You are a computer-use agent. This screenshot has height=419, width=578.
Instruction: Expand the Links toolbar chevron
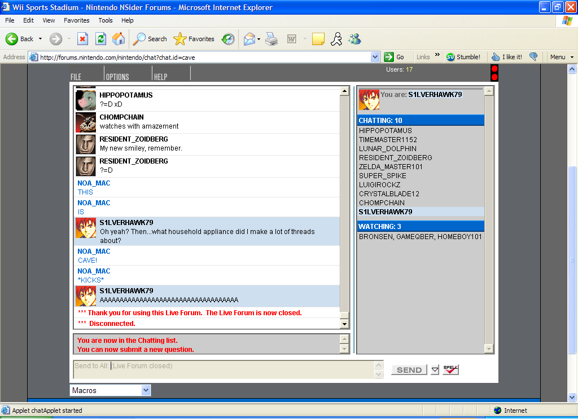coord(437,55)
